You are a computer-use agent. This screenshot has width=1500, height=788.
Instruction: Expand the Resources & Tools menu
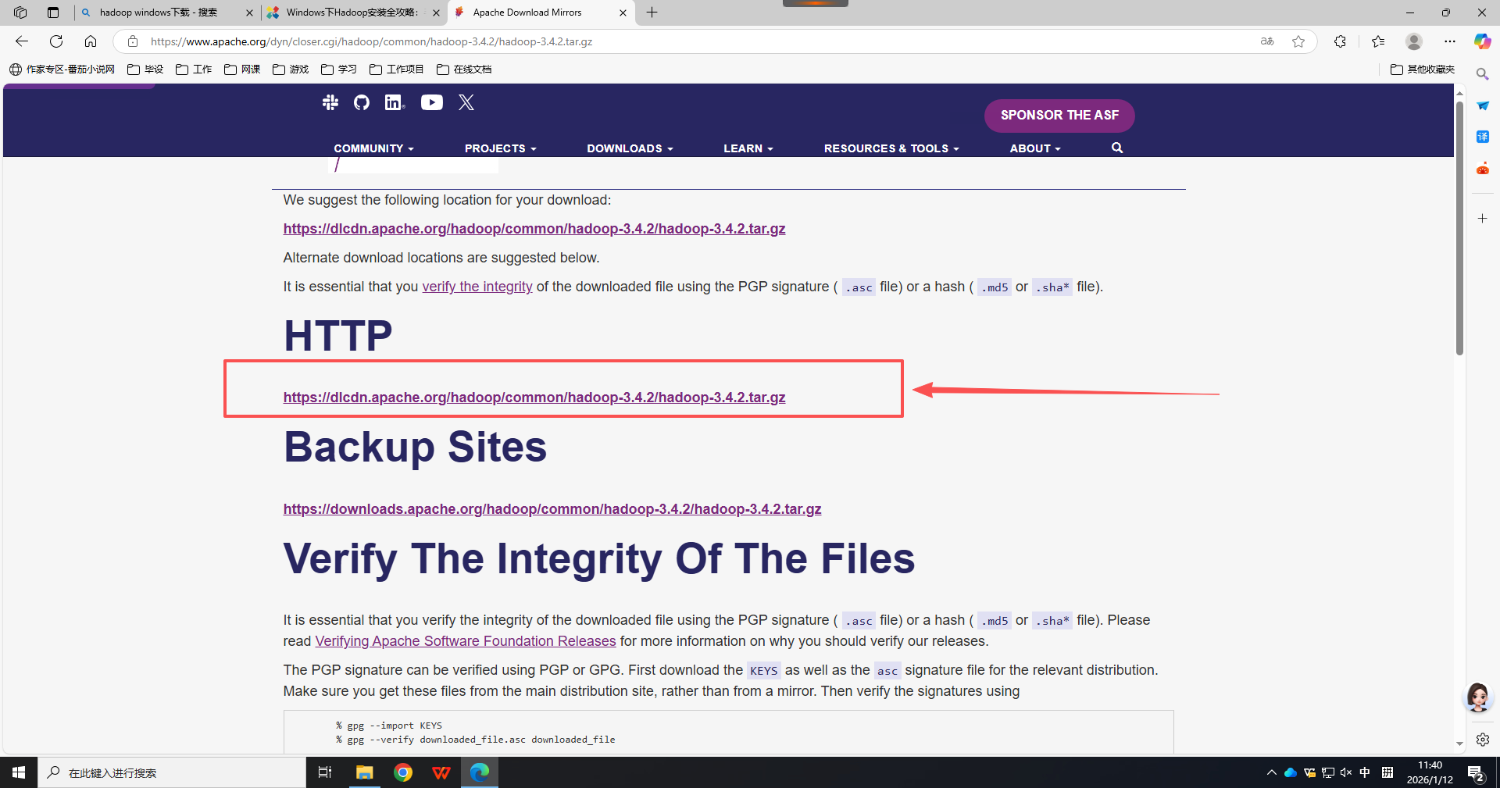coord(891,148)
